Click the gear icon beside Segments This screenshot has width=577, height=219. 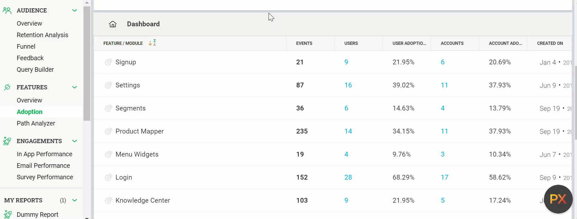point(109,108)
